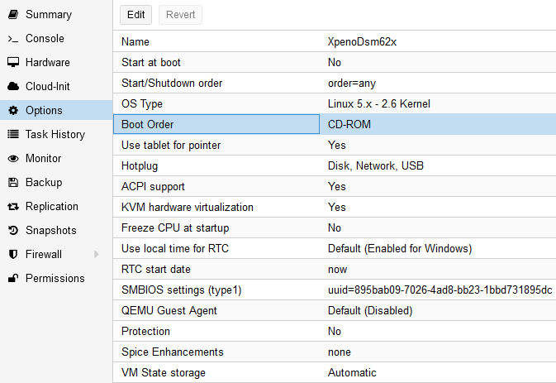Screen dimensions: 556x383
Task: Click the Hardware monitor icon
Action: coord(12,63)
